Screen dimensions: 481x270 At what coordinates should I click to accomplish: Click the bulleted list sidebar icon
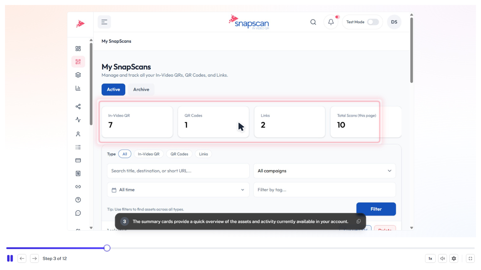coord(78,147)
